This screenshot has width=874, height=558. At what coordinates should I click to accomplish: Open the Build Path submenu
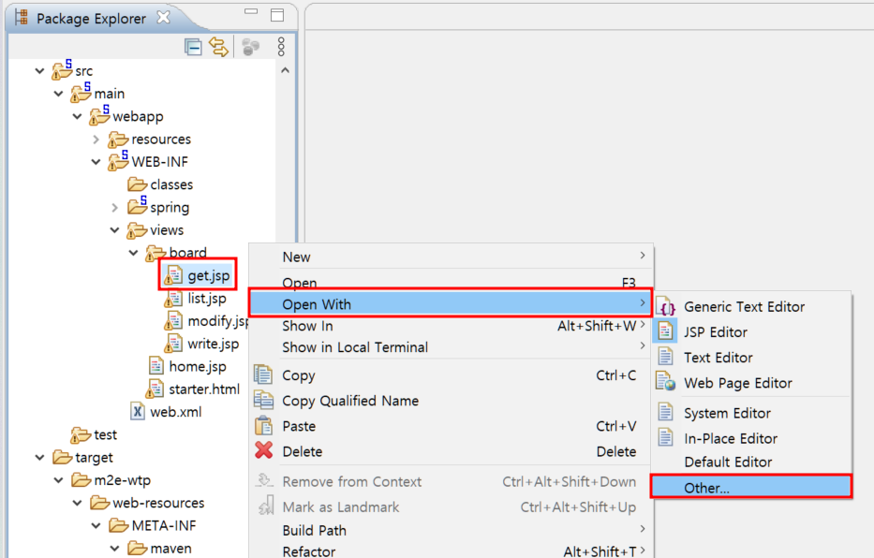(451, 530)
